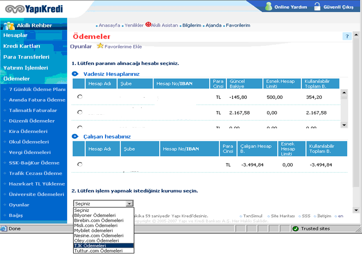The height and width of the screenshot is (255, 362).
Task: Open Kira Ödemeleri
Action: 28,131
